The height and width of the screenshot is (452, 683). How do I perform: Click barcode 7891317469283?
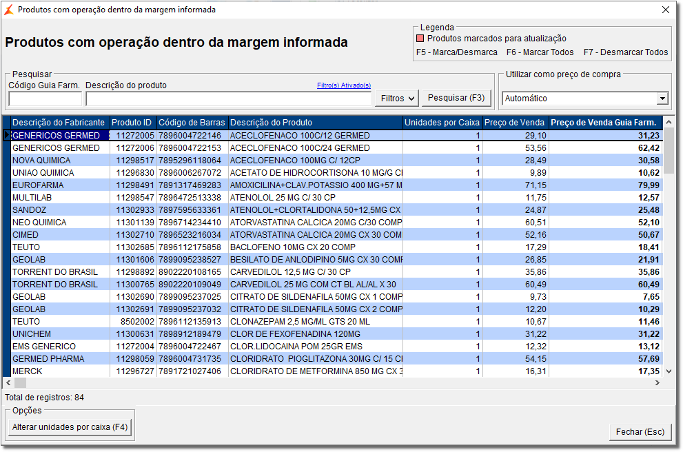tap(190, 185)
